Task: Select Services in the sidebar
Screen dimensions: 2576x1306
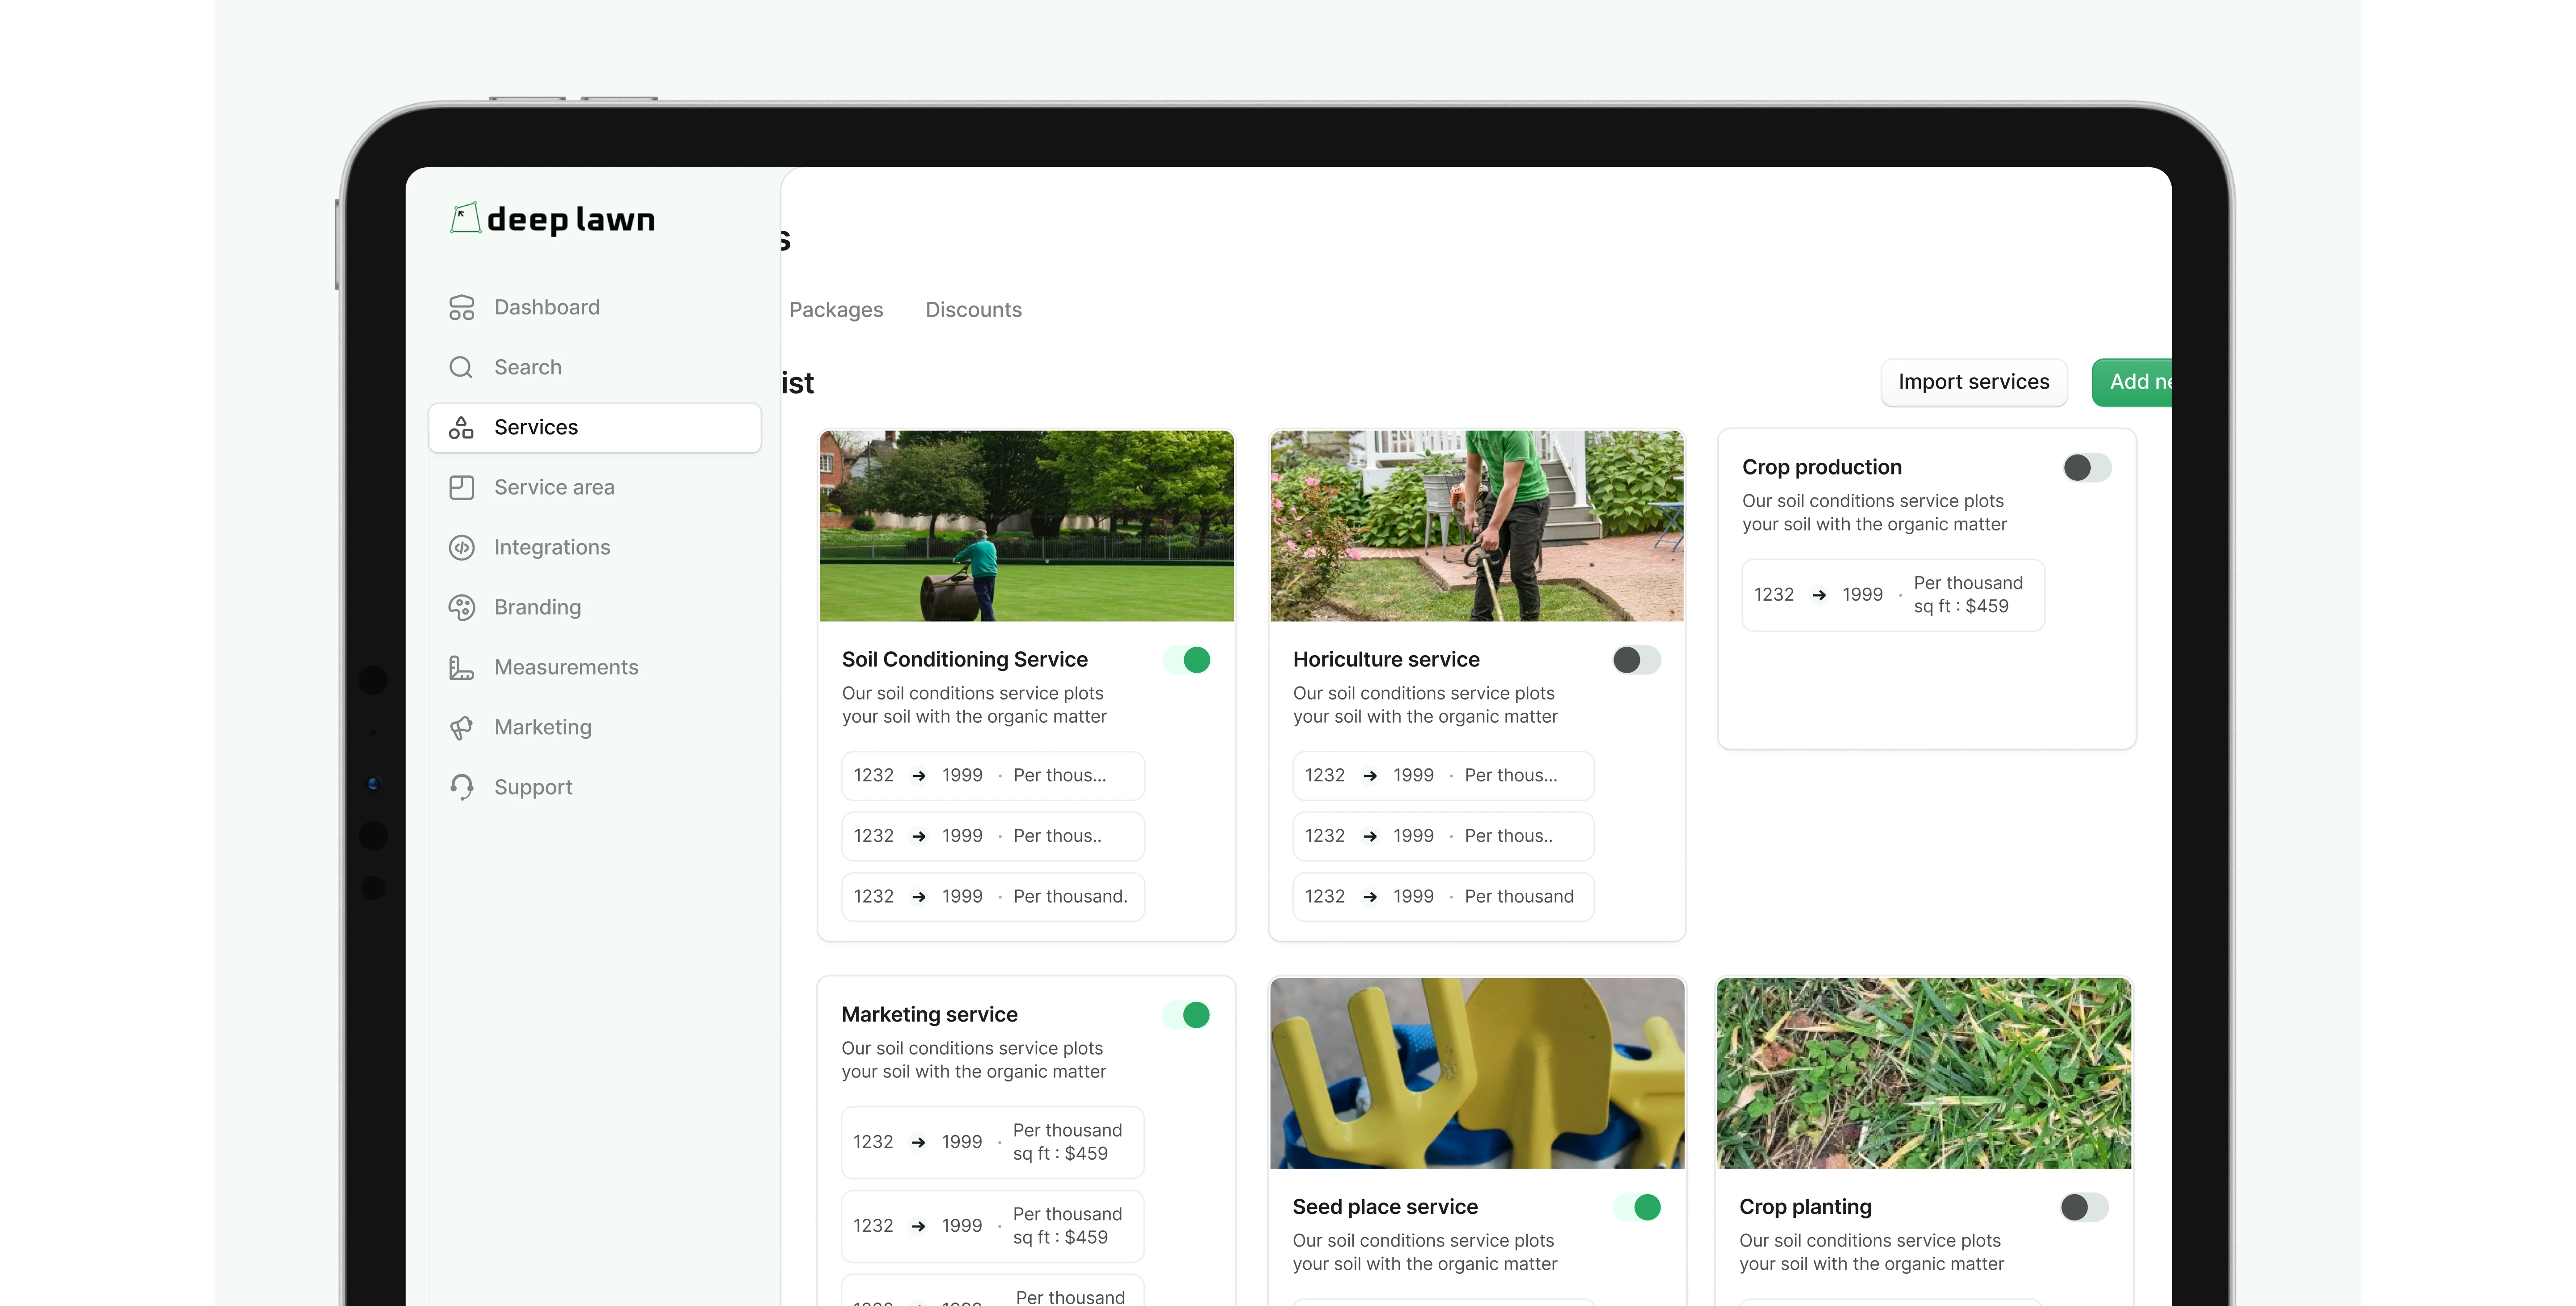Action: (595, 427)
